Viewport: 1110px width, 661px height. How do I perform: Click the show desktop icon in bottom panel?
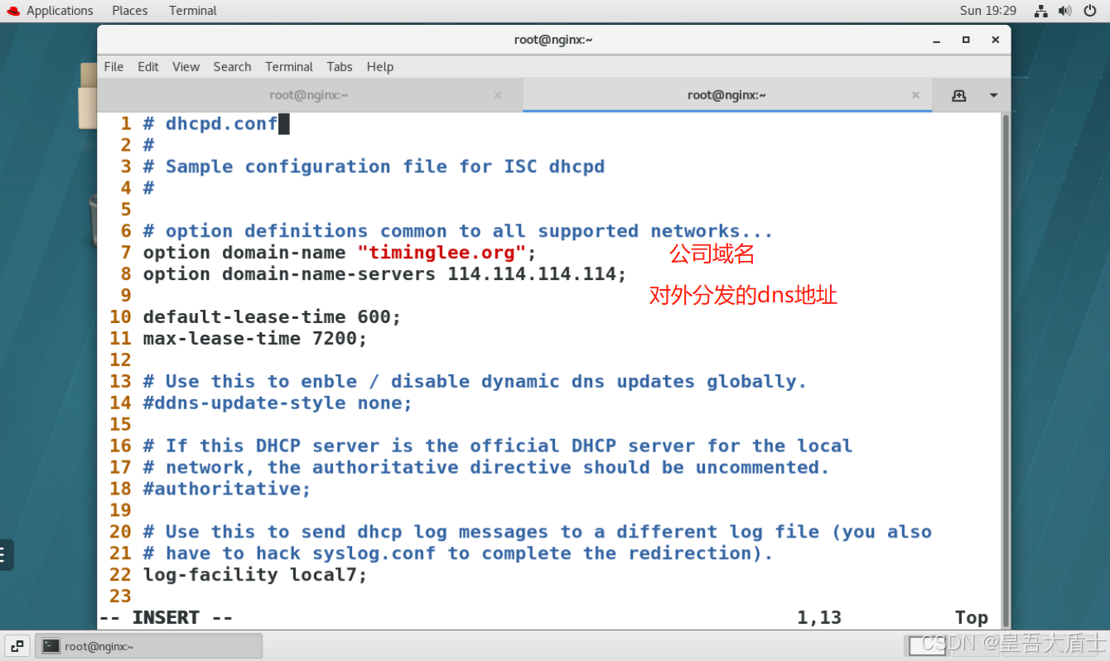pyautogui.click(x=17, y=645)
